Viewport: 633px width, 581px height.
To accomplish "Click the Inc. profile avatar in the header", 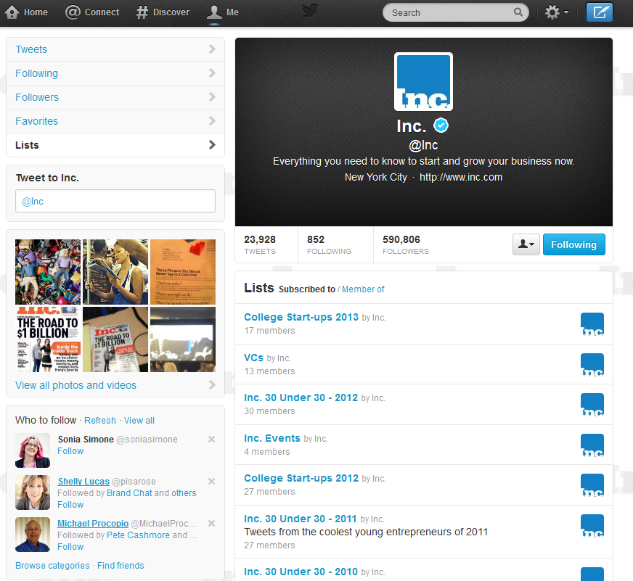I will (x=423, y=81).
